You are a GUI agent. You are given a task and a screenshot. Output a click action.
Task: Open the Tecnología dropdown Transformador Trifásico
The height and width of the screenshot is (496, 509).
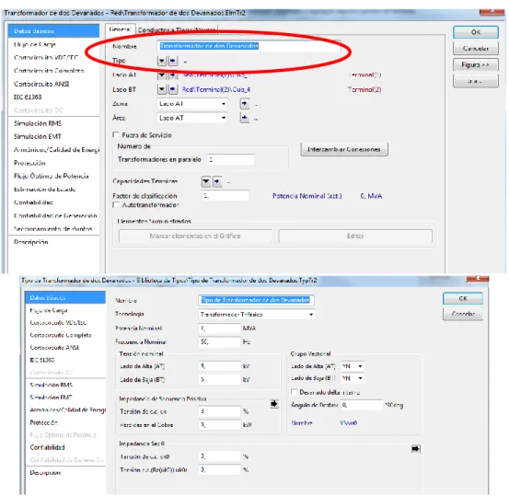tap(257, 314)
